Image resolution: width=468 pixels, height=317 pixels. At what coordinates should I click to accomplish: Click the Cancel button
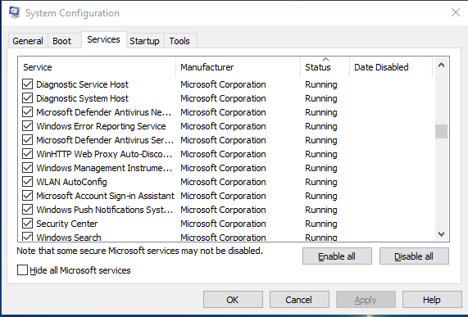tap(299, 300)
